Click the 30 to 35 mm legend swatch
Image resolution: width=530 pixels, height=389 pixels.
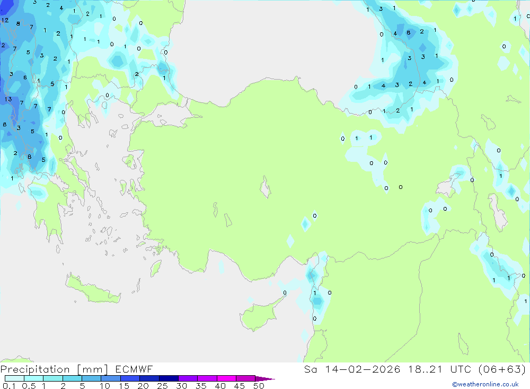coord(188,378)
